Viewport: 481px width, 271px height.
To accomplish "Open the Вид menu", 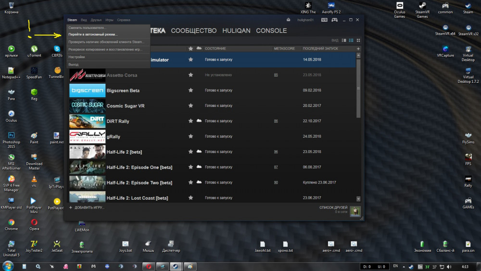I will [x=84, y=20].
